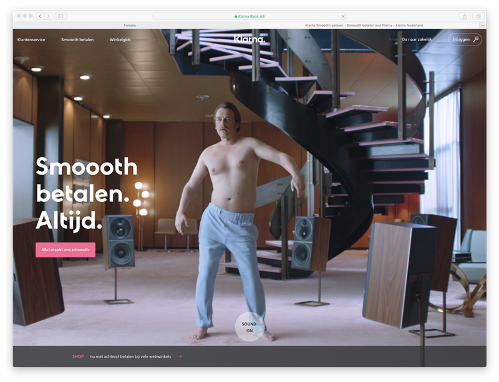Click the SHOP link in bottom banner
The width and height of the screenshot is (499, 382).
pyautogui.click(x=78, y=356)
